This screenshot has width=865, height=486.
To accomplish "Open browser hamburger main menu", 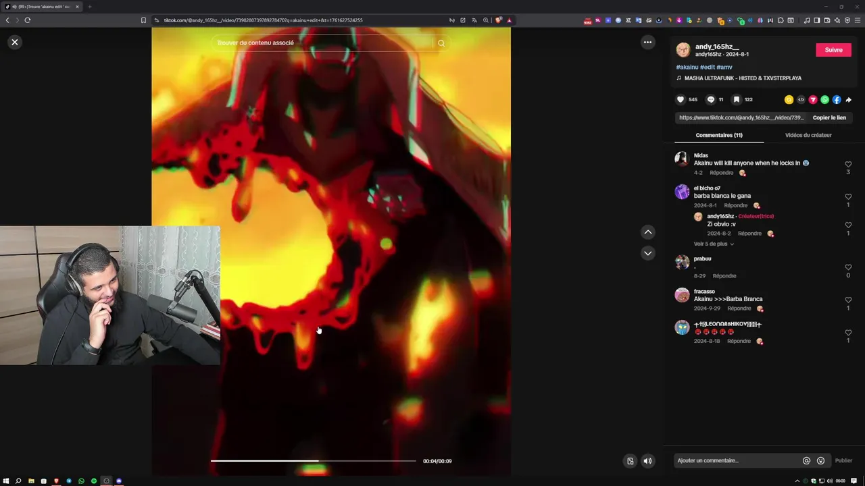I will [858, 20].
